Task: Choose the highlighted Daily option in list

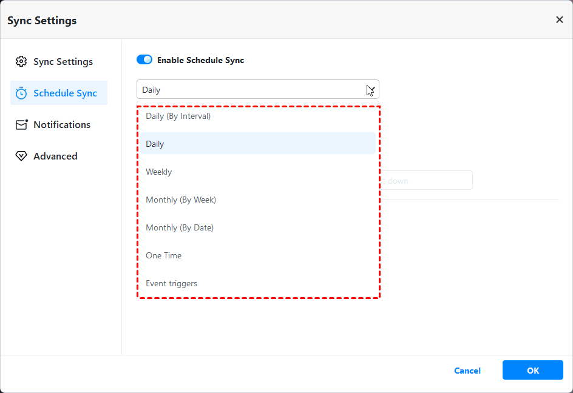Action: [x=155, y=144]
